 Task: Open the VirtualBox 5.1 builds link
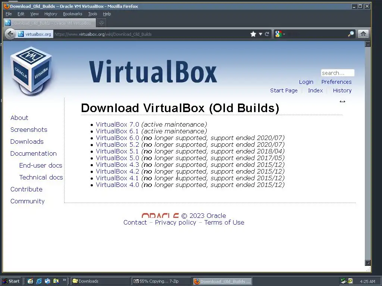pyautogui.click(x=117, y=151)
